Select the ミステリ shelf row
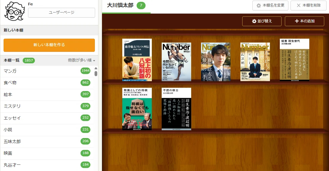This screenshot has height=171, width=329. pos(47,106)
